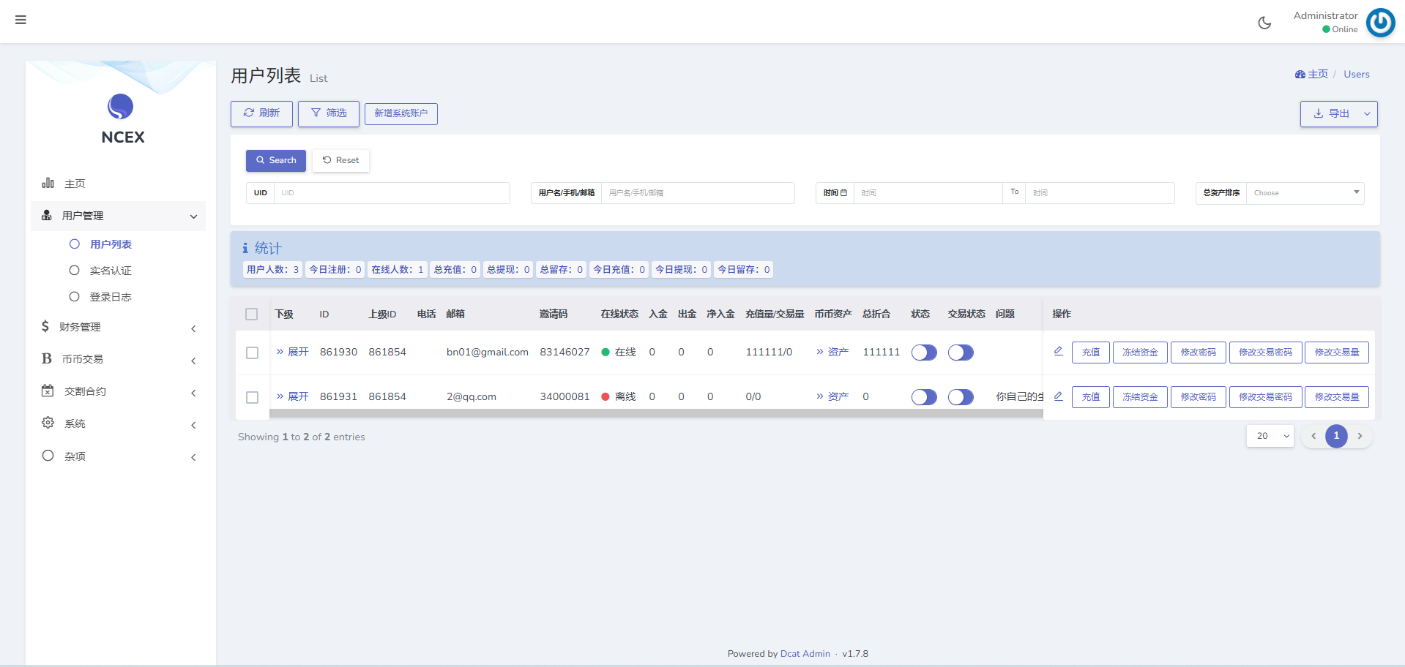Collapse the 用户管理 sidebar menu
This screenshot has width=1405, height=667.
(x=118, y=216)
